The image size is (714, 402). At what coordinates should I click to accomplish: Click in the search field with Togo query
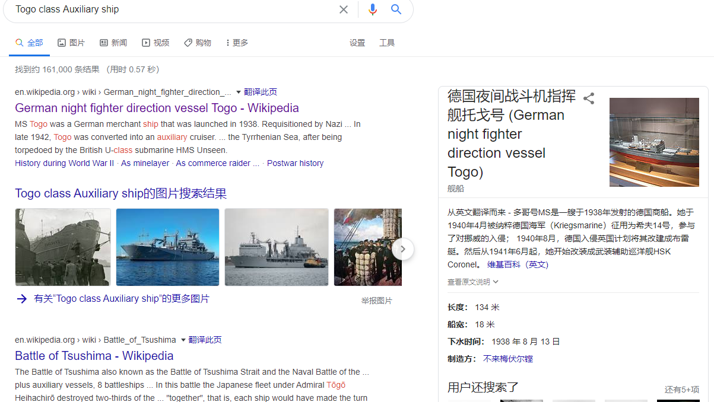click(172, 9)
